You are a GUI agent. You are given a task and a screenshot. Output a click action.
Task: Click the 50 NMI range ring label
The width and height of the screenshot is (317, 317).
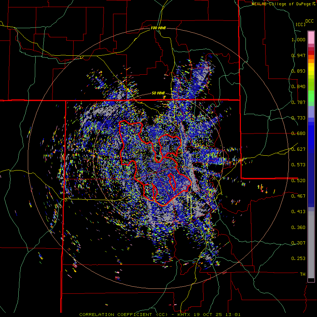coord(158,93)
